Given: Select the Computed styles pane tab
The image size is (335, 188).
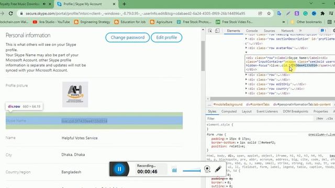Looking at the screenshot, I should point(229,111).
